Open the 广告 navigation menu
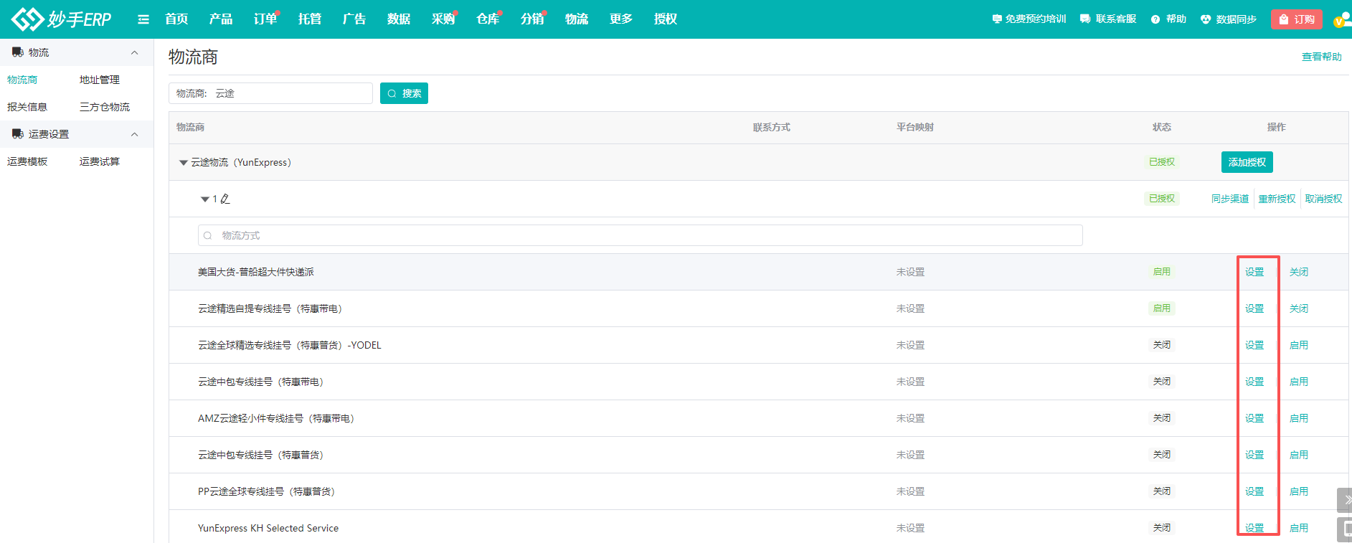This screenshot has width=1352, height=543. tap(354, 19)
